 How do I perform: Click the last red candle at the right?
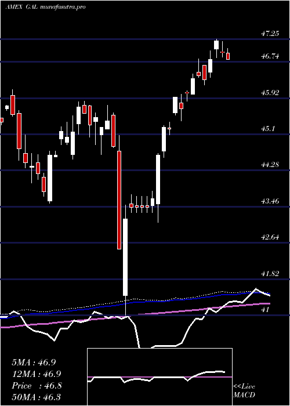[228, 56]
